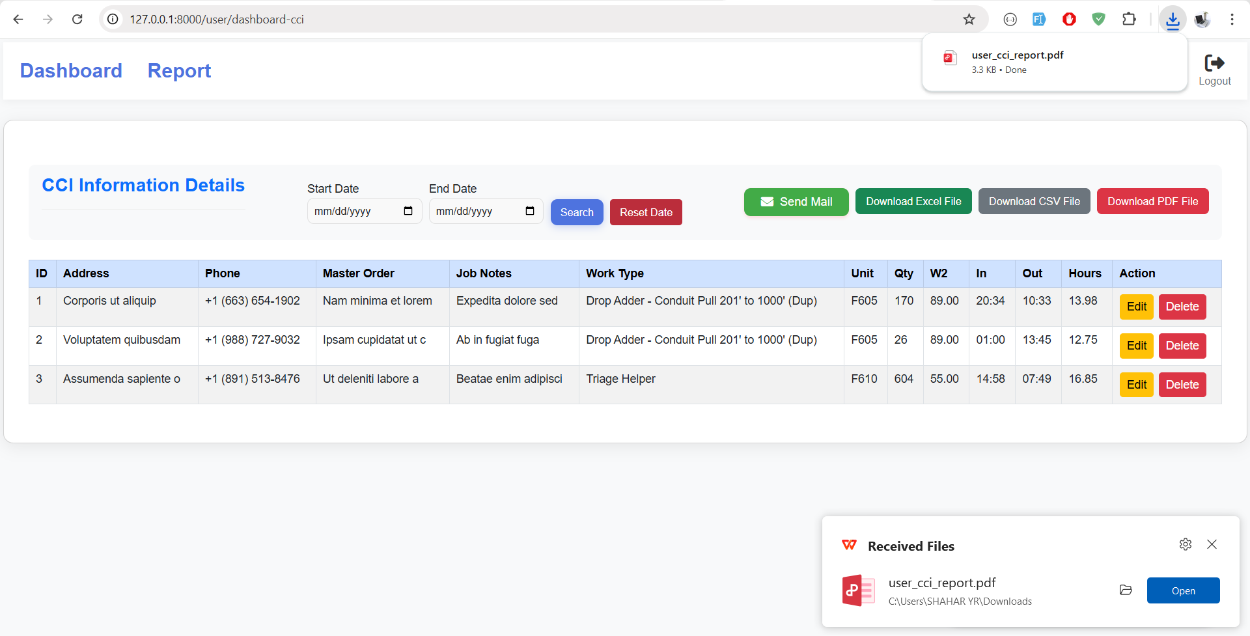The width and height of the screenshot is (1250, 636).
Task: Show file in folder icon
Action: pyautogui.click(x=1126, y=590)
